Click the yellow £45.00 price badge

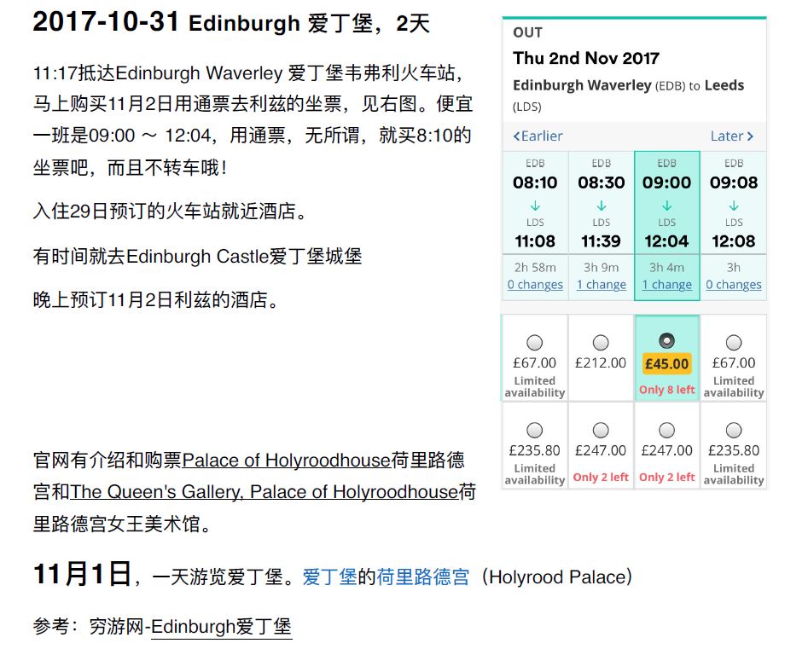point(667,364)
